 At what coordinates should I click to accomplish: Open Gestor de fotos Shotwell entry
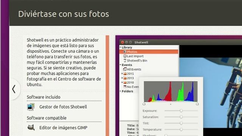tap(63, 107)
